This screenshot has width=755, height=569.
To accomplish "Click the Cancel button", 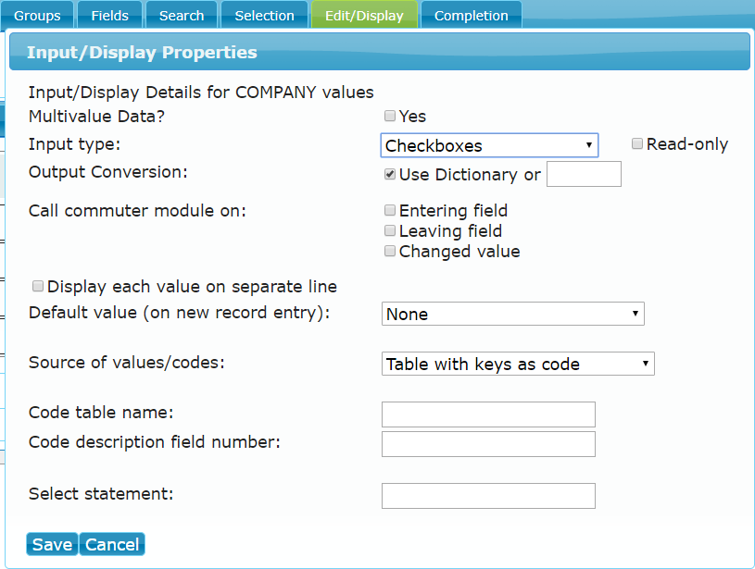I will [x=112, y=544].
